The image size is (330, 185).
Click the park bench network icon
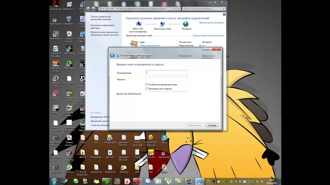coord(134,44)
